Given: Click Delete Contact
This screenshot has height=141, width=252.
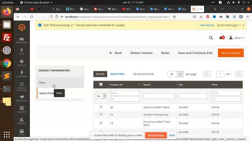Looking at the screenshot, I should 141,53.
